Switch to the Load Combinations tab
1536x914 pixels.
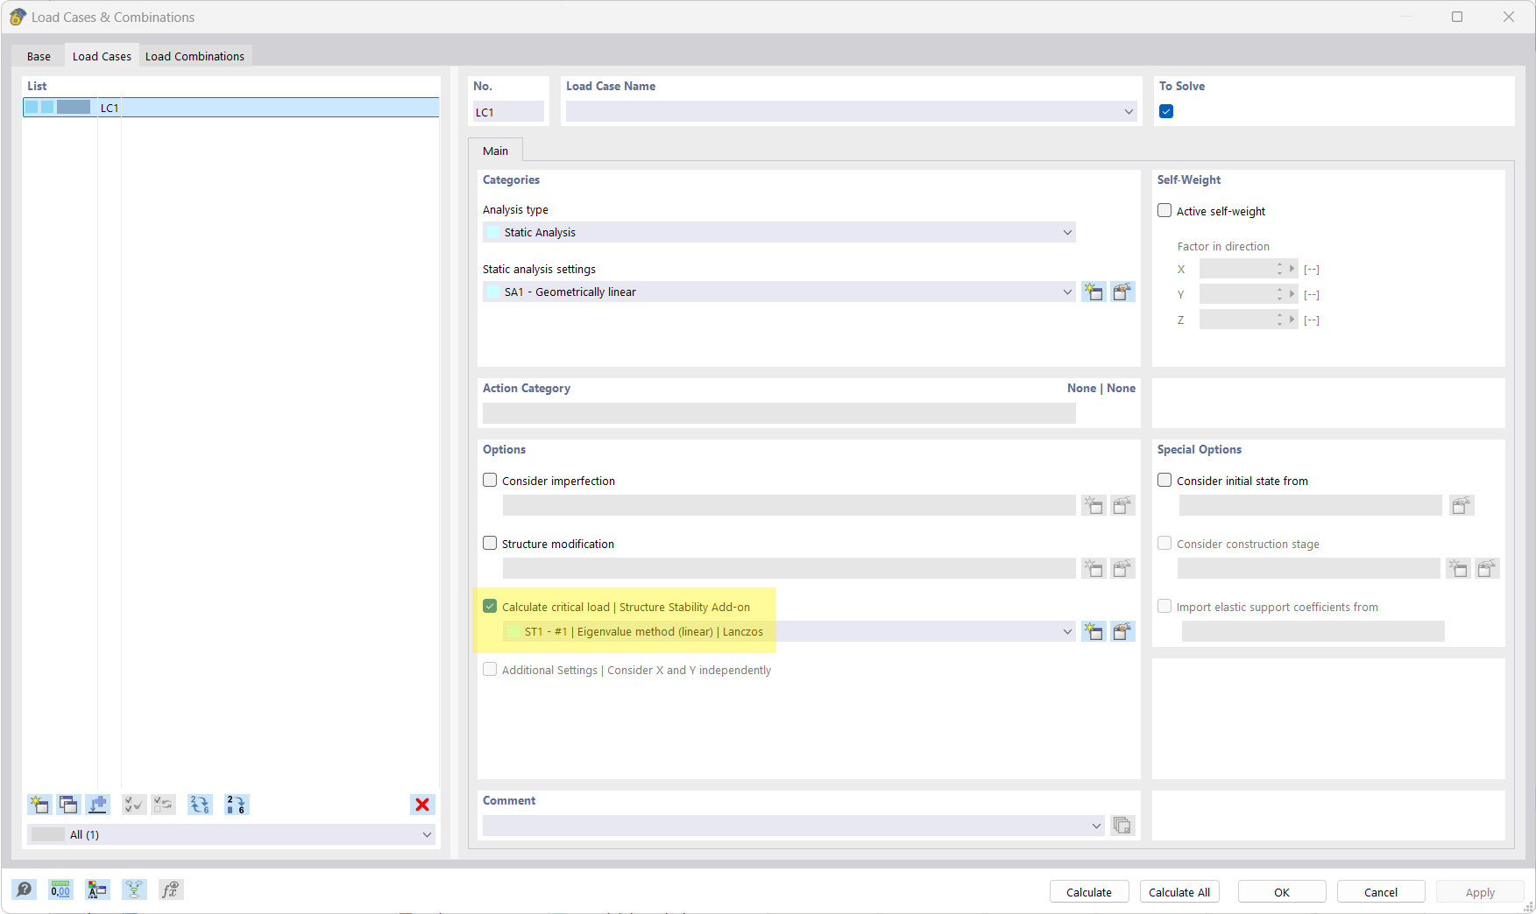coord(195,55)
